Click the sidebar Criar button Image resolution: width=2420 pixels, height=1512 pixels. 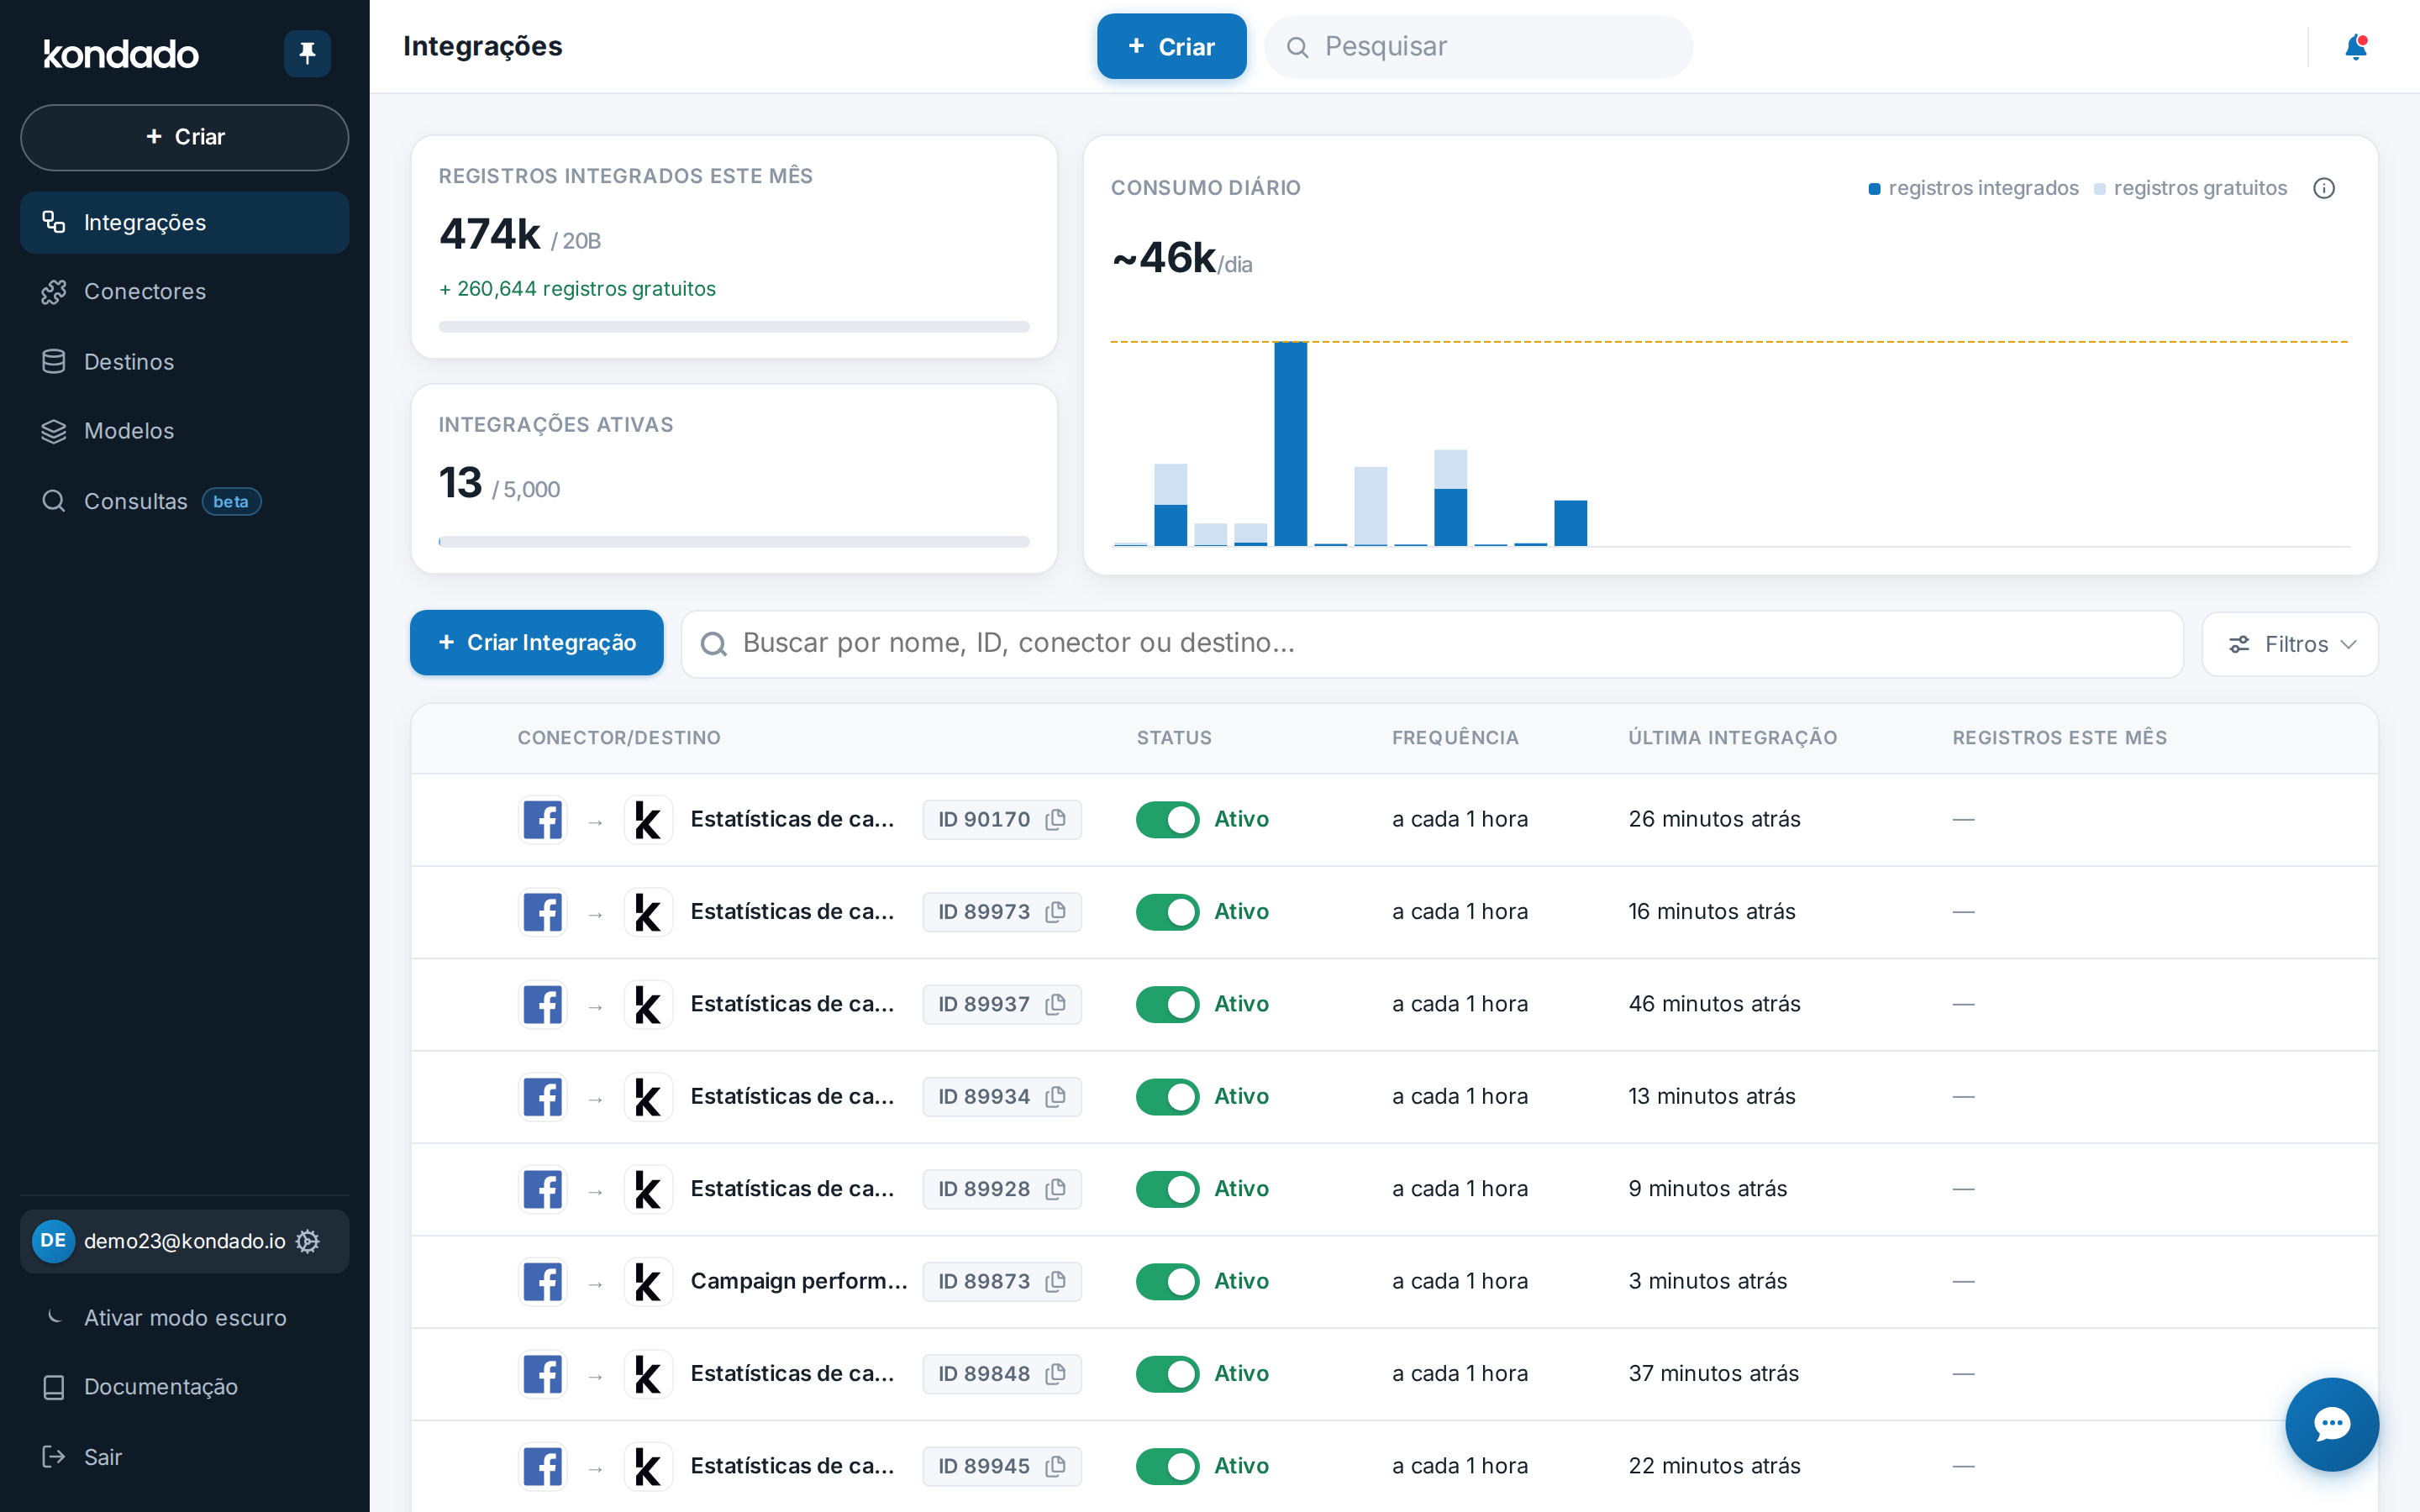(185, 137)
